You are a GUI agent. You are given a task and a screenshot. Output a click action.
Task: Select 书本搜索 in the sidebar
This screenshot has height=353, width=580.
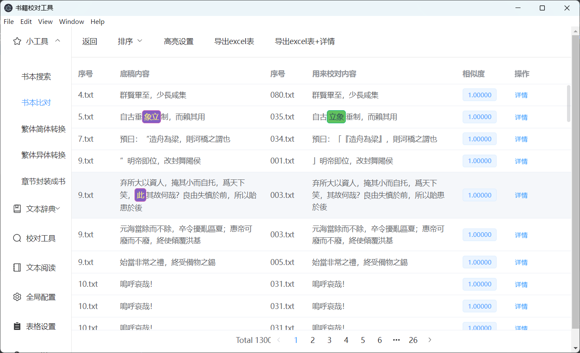click(36, 77)
